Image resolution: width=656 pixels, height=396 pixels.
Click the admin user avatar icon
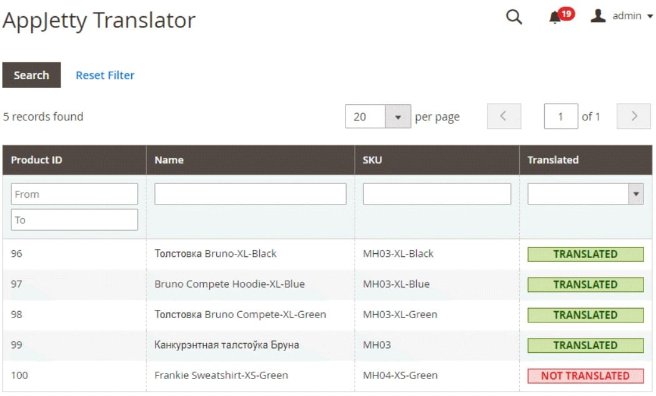(x=598, y=16)
